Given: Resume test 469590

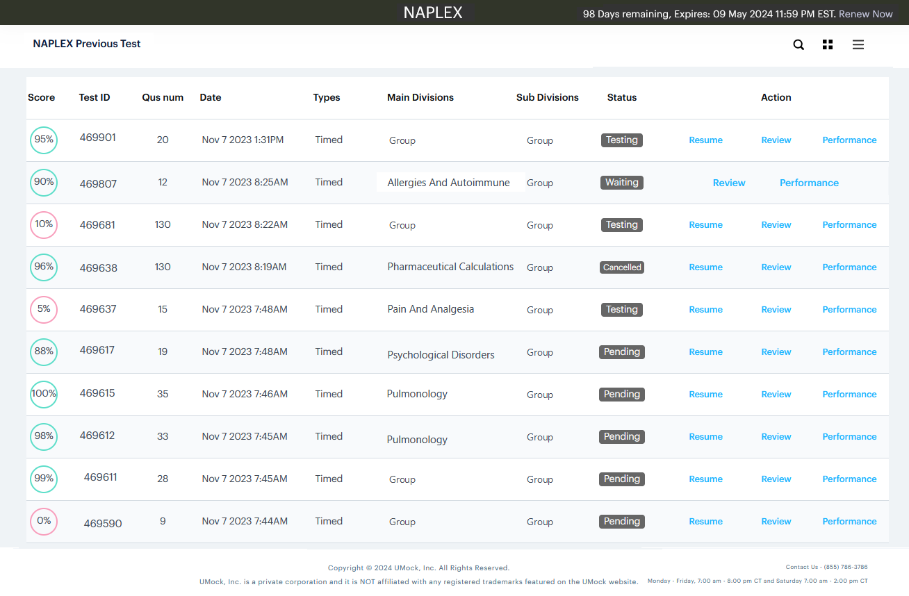Looking at the screenshot, I should [x=706, y=522].
